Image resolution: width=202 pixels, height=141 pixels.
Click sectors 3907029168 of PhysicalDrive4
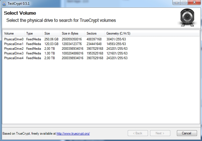click(95, 58)
